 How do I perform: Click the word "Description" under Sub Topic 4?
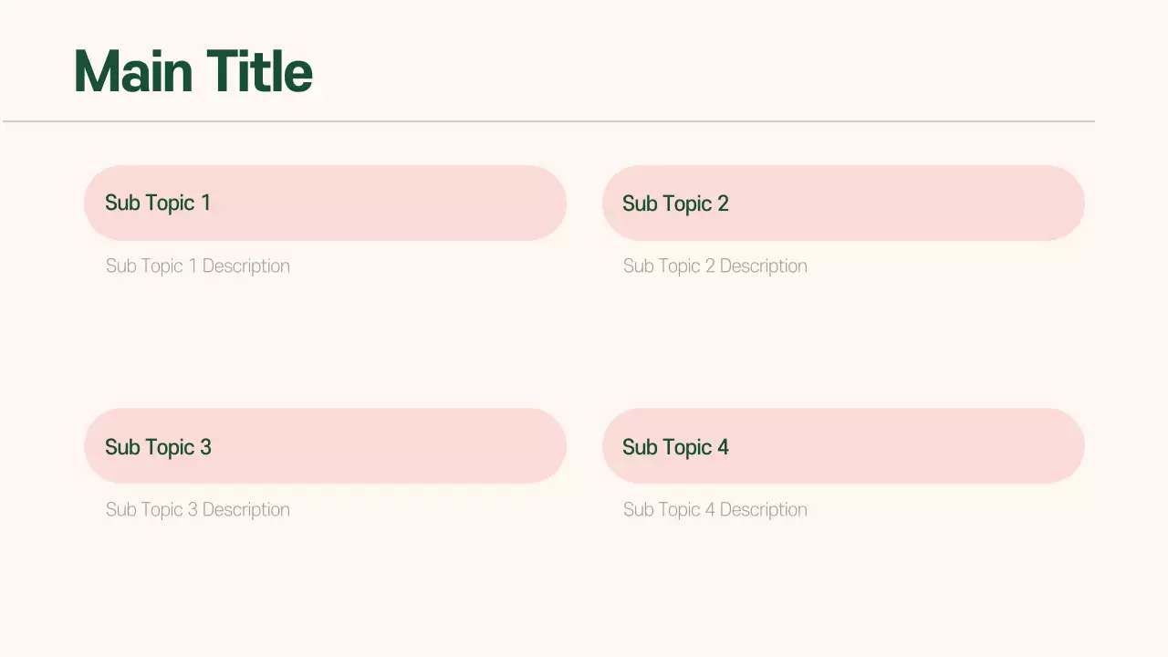coord(764,510)
